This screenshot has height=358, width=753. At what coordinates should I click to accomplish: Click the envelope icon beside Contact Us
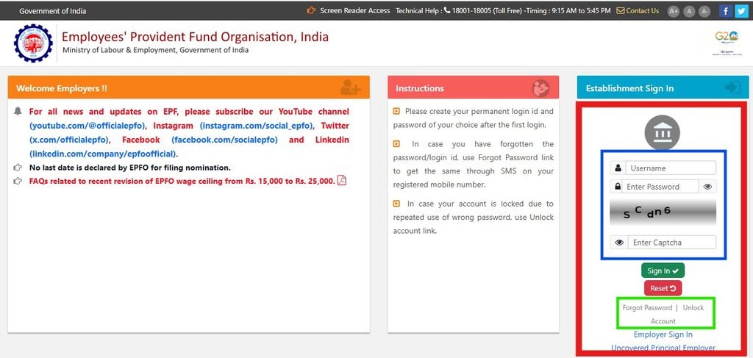click(x=621, y=10)
